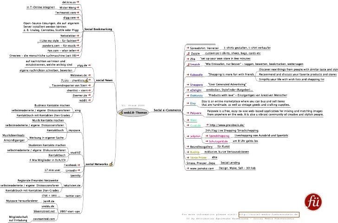This screenshot has width=338, height=223.
Task: Follow the arrow icon beside pandora.com
Action: pos(78,45)
